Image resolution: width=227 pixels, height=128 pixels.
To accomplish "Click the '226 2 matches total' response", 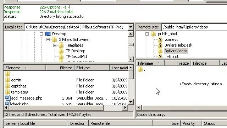I will 56,12.
